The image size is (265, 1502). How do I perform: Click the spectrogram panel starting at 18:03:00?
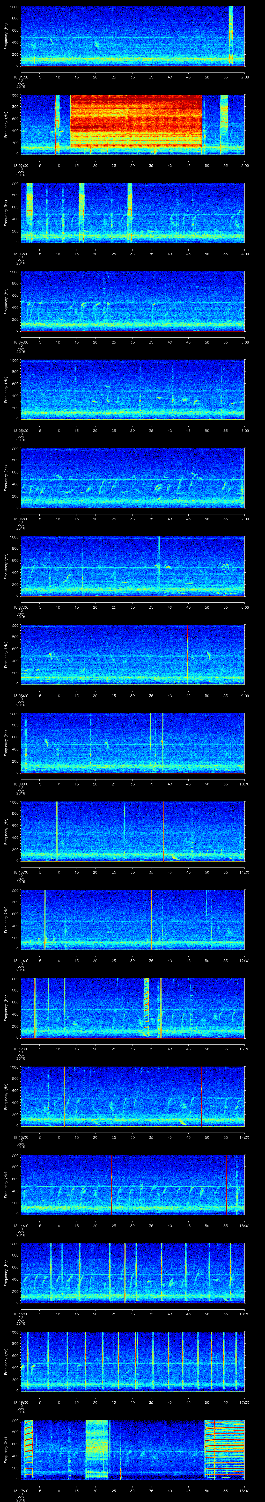132,213
